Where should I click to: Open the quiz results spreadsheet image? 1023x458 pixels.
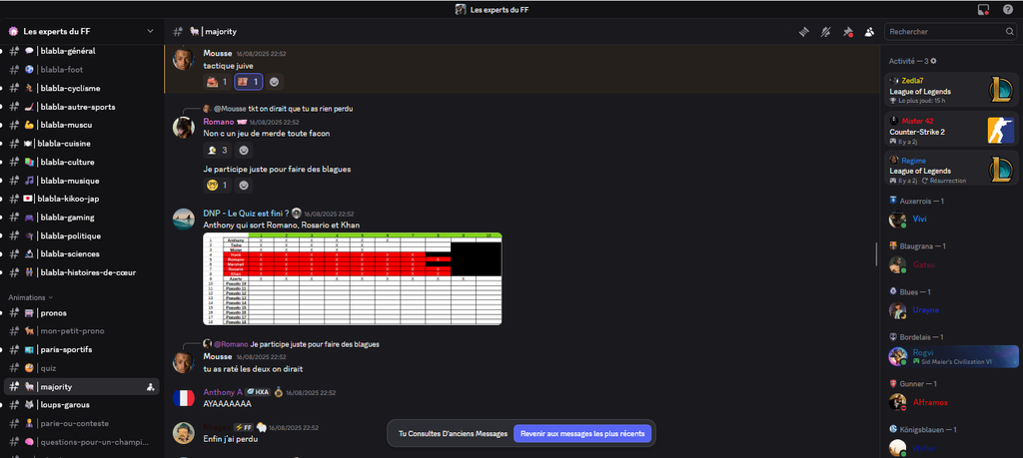tap(353, 279)
